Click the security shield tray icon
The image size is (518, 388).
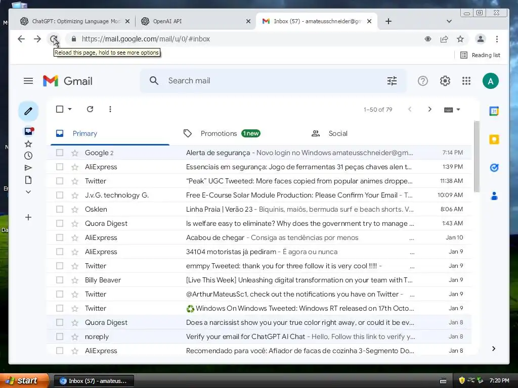coord(462,380)
